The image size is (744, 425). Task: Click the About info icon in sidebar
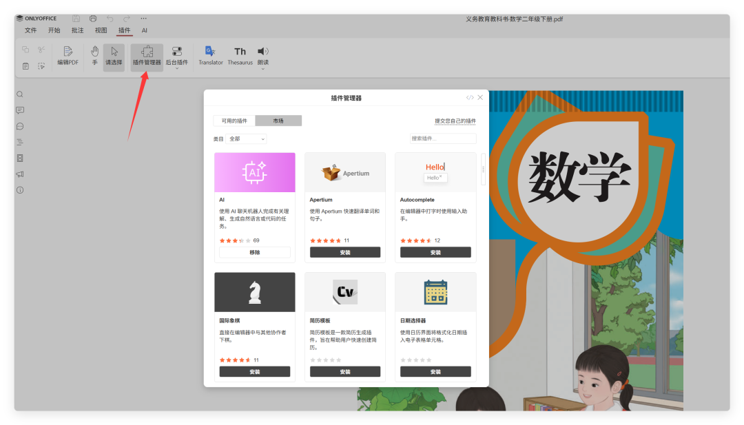point(20,190)
